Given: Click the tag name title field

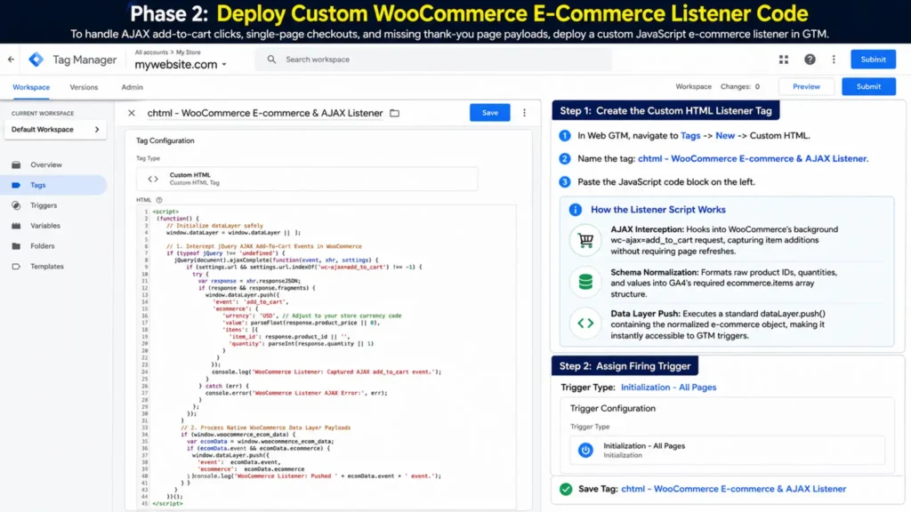Looking at the screenshot, I should coord(265,113).
